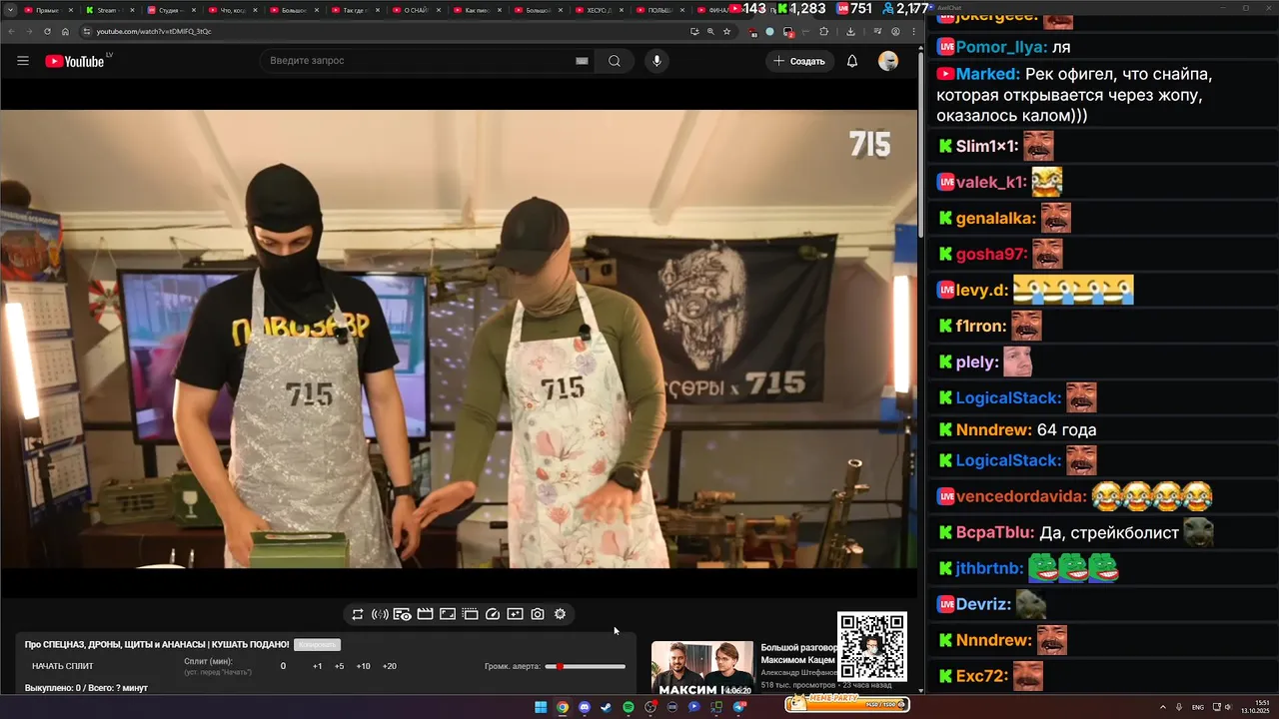This screenshot has width=1279, height=719.
Task: Click chat username 'Pomor_Ilya'
Action: pyautogui.click(x=1001, y=47)
